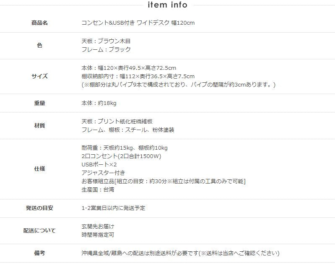This screenshot has height=268, width=335.
Task: Select the 1-2営業日以内に発送予定 shipping text
Action: click(113, 208)
